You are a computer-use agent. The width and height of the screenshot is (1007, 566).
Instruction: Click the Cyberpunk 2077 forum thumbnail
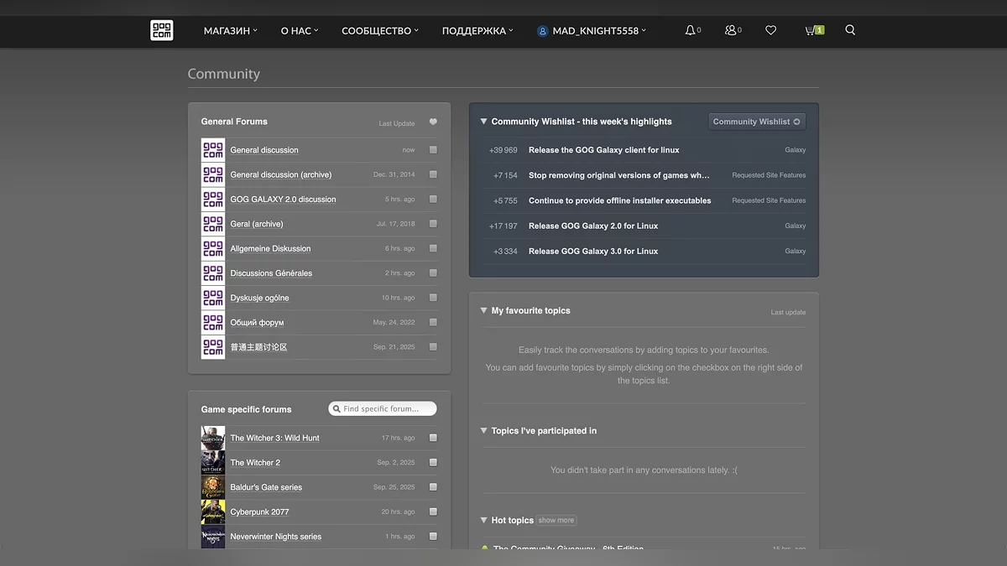click(213, 511)
